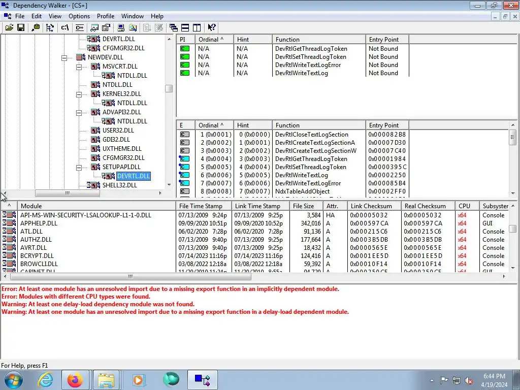This screenshot has width=520, height=390.
Task: Sort exports by Hint column header
Action: [x=253, y=125]
